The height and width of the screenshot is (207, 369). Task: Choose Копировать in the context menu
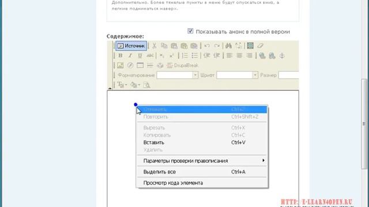[202, 135]
